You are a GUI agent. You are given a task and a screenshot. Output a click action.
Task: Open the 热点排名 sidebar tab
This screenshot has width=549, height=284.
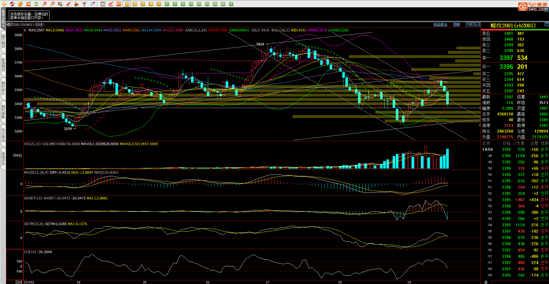pos(3,135)
